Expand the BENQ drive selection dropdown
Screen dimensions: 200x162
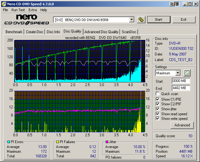pyautogui.click(x=132, y=20)
